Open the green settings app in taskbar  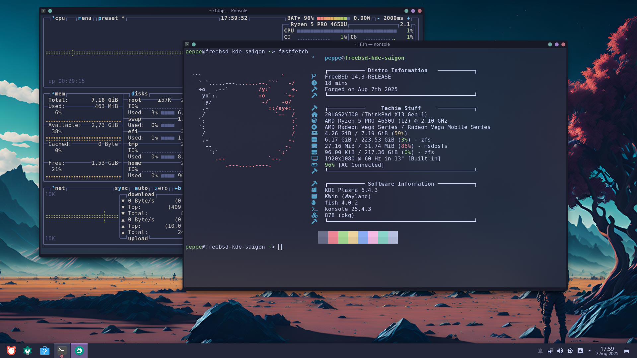(x=28, y=351)
